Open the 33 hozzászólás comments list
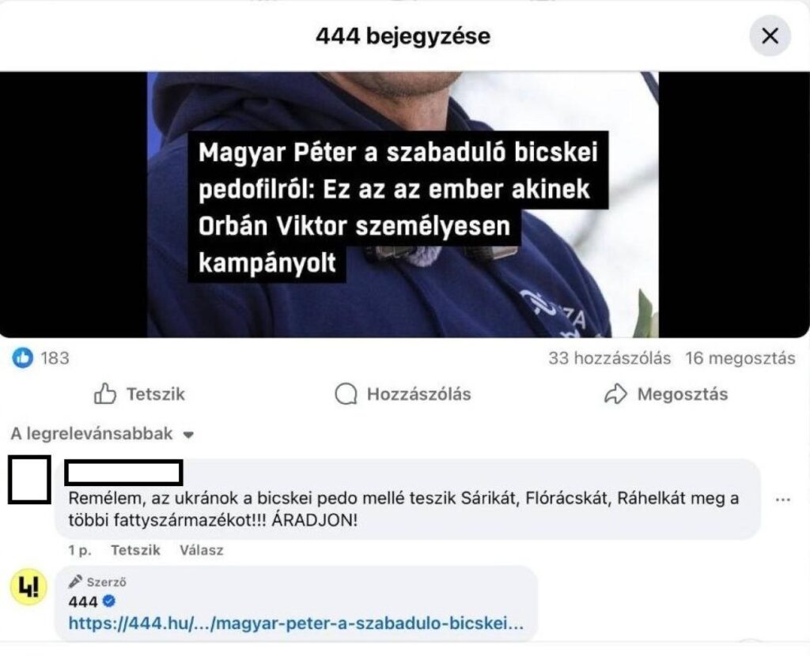Viewport: 810px width, 656px height. [x=610, y=358]
